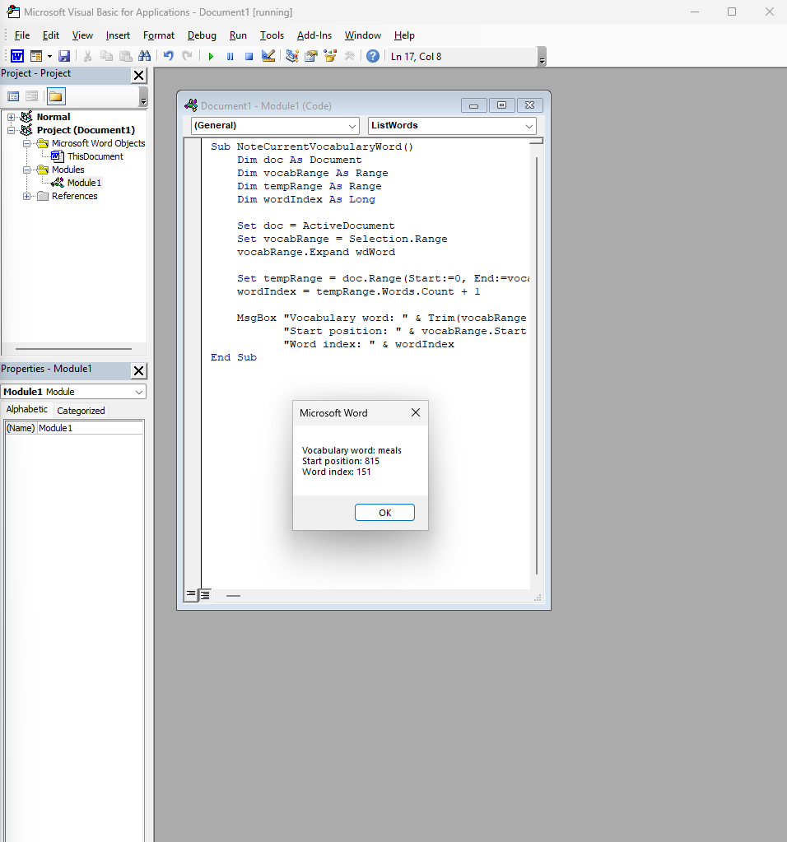Open the Window menu
The width and height of the screenshot is (787, 842).
tap(362, 35)
